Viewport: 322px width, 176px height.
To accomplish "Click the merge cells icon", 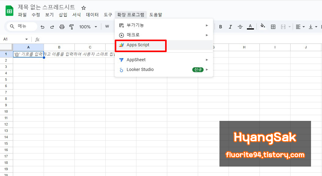I will point(283,26).
